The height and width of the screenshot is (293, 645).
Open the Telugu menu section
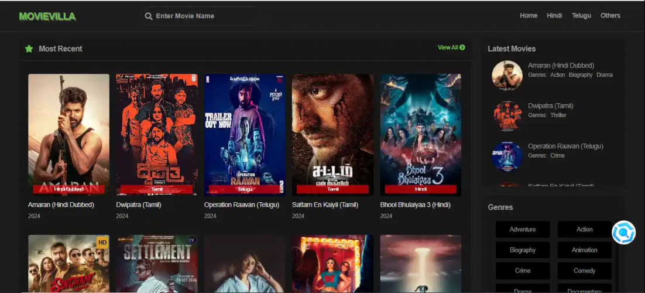pyautogui.click(x=581, y=16)
